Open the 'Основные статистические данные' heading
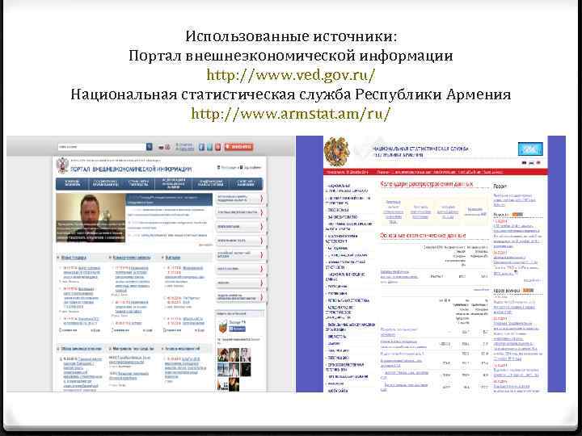The height and width of the screenshot is (436, 582). (423, 236)
